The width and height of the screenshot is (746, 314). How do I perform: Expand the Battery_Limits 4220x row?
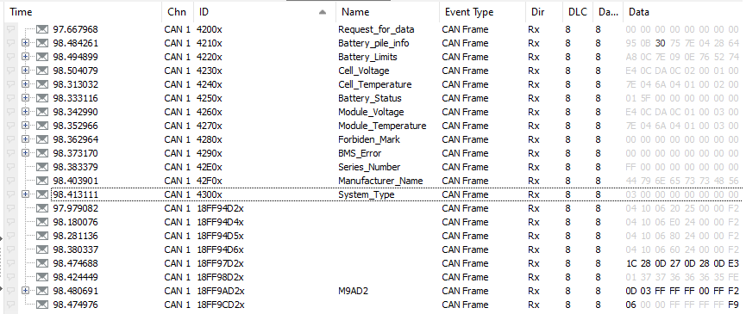click(26, 57)
